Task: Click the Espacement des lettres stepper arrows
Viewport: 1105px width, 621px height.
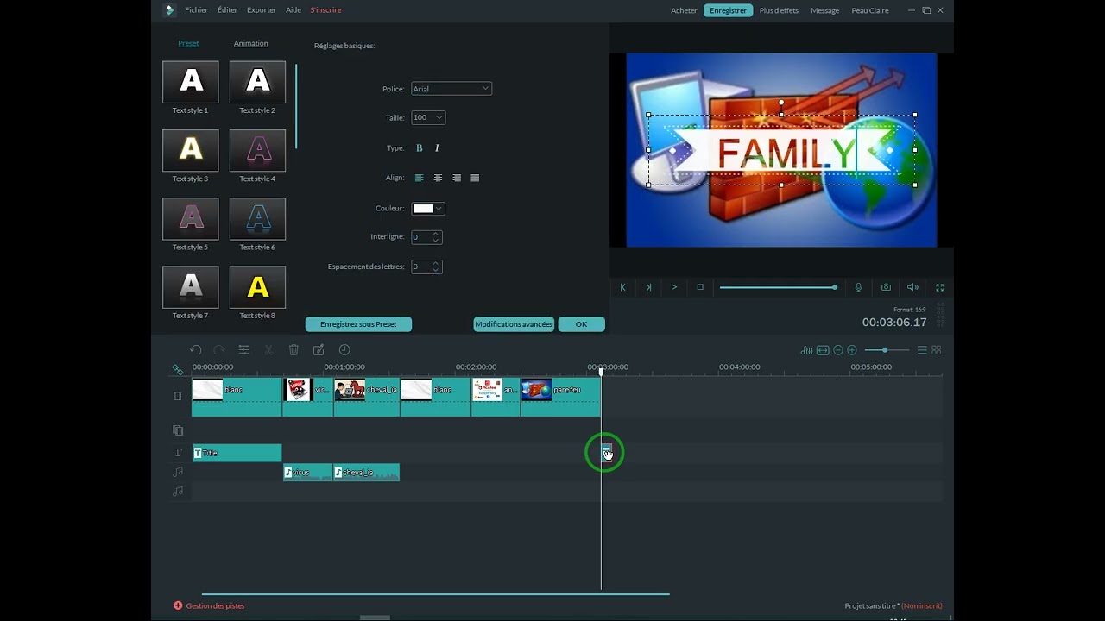Action: [436, 267]
